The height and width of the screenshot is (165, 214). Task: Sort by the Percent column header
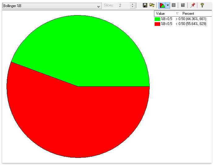(x=193, y=14)
